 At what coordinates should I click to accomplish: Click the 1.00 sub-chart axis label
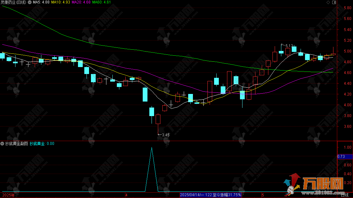[x=347, y=147]
